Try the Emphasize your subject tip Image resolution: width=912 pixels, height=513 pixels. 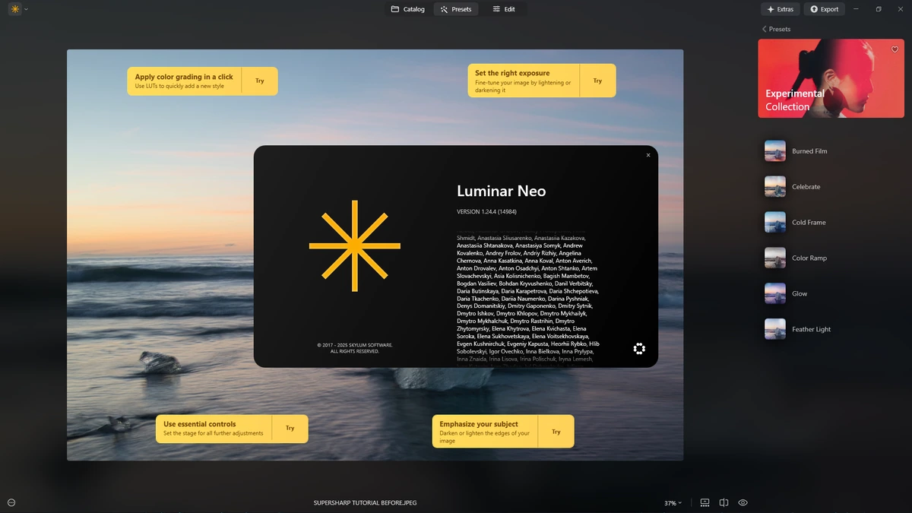click(x=556, y=432)
